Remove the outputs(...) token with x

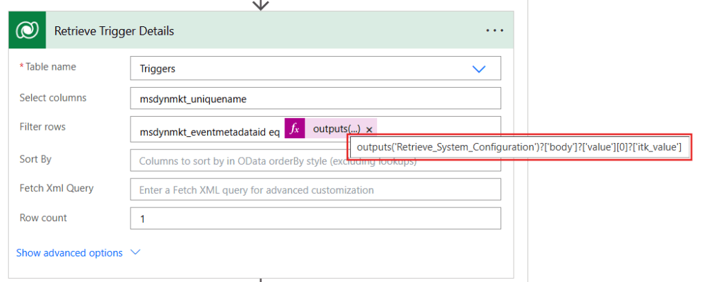(x=369, y=130)
